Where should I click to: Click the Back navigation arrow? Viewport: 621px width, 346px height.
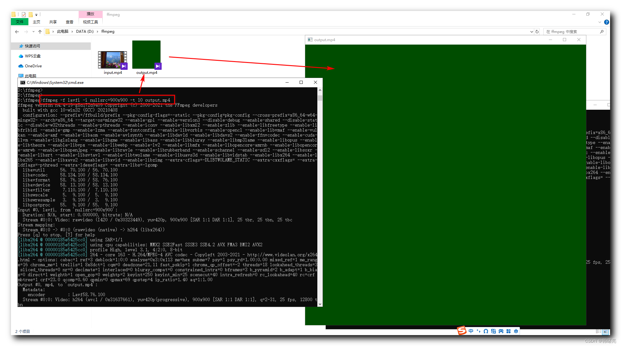(17, 31)
